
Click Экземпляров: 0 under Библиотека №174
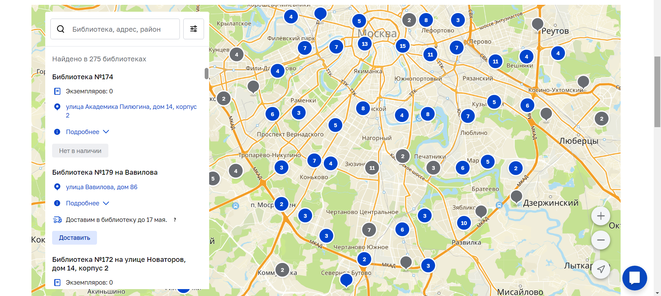click(89, 91)
